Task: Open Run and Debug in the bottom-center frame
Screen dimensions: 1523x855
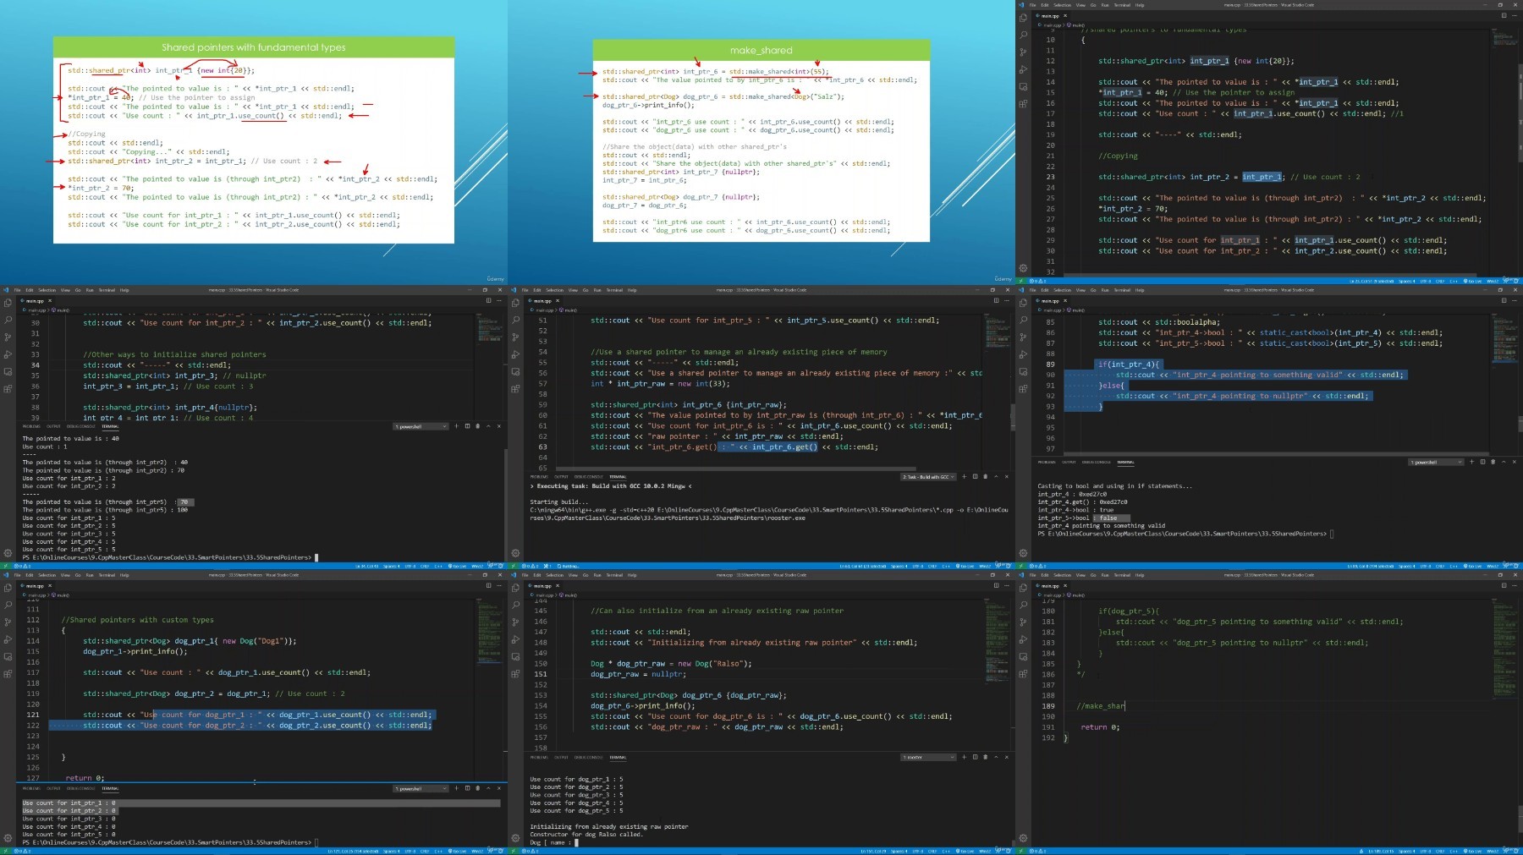Action: (515, 639)
